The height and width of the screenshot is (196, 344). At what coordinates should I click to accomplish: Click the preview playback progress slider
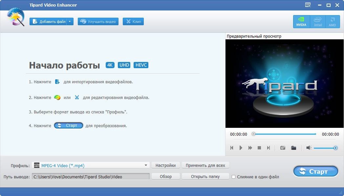coord(285,134)
